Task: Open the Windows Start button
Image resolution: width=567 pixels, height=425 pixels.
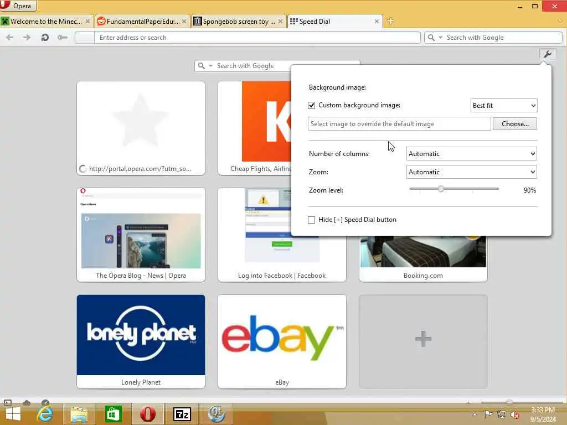Action: [x=13, y=414]
